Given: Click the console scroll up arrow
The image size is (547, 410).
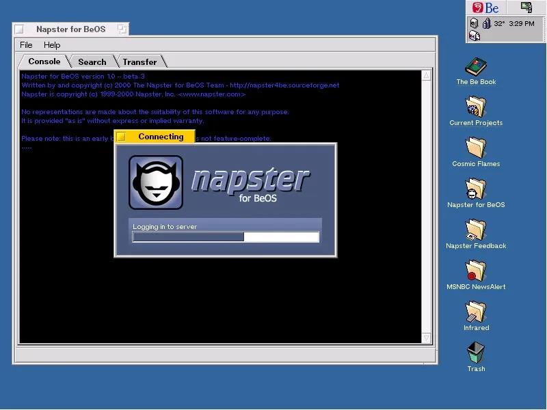Looking at the screenshot, I should pos(426,75).
